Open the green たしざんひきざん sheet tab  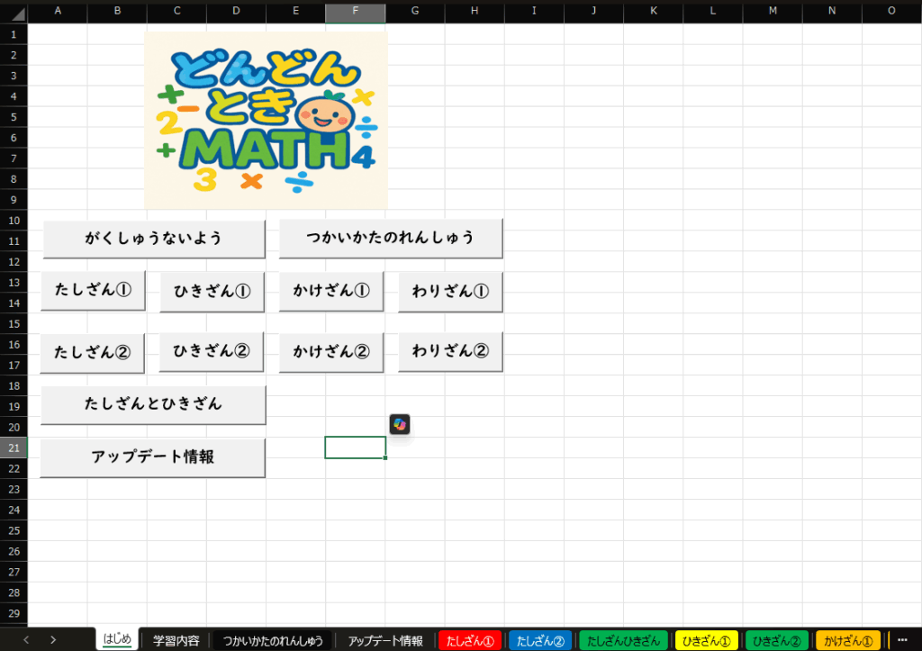pos(623,640)
